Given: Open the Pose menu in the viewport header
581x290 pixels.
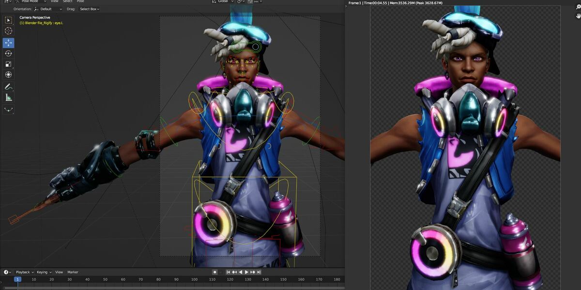Looking at the screenshot, I should (x=80, y=1).
